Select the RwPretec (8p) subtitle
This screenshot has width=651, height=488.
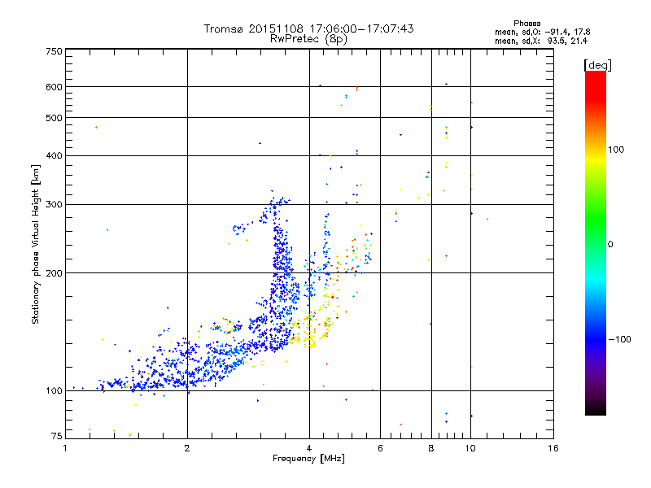tap(308, 39)
